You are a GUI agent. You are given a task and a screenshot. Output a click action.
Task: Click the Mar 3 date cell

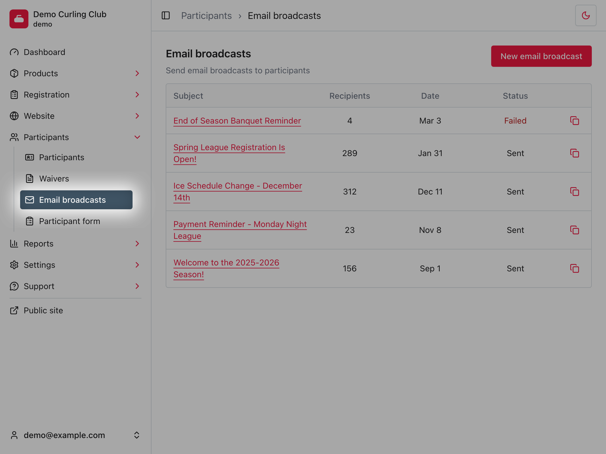430,121
